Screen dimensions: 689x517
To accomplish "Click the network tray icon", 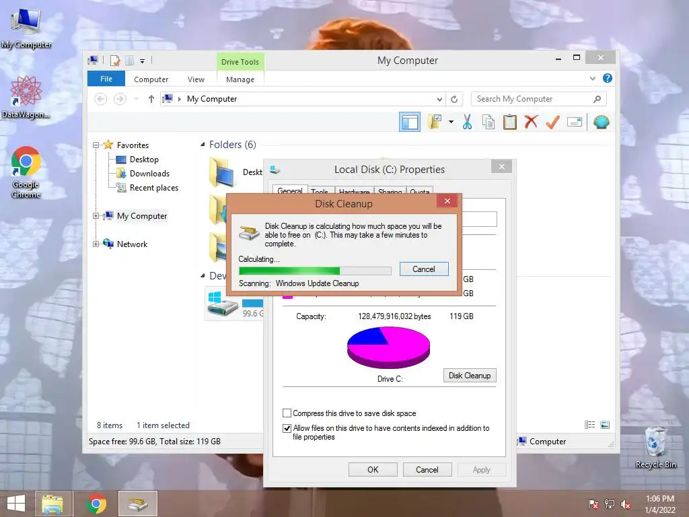I will pyautogui.click(x=610, y=504).
